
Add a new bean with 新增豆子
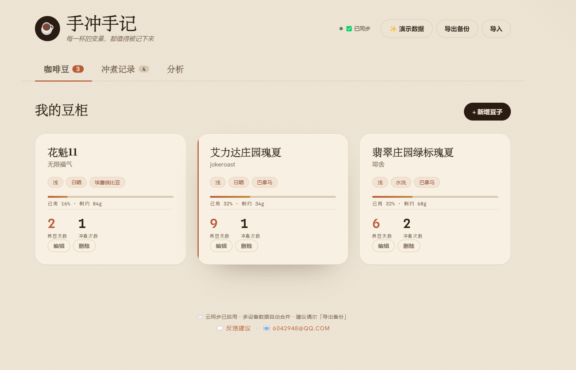487,111
